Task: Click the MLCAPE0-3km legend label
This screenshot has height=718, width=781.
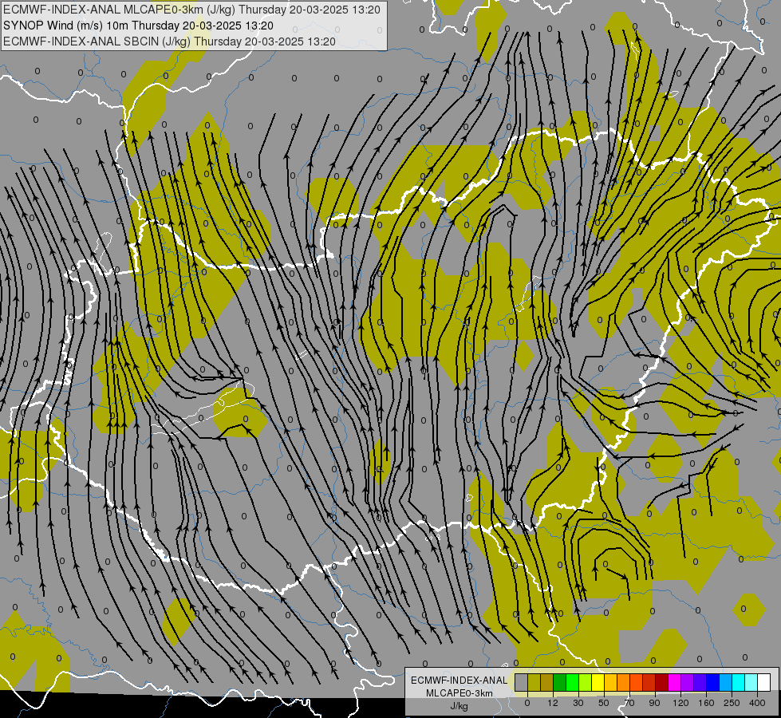Action: [x=459, y=693]
